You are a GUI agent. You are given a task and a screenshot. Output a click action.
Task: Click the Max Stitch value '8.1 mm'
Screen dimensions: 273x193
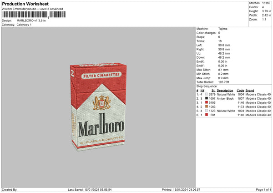(223, 70)
